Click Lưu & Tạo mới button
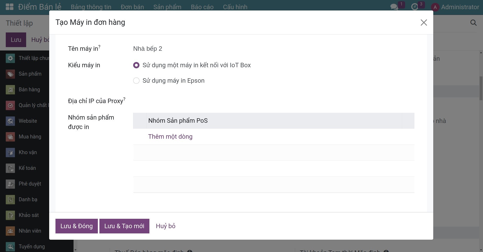Image resolution: width=483 pixels, height=252 pixels. [x=124, y=226]
